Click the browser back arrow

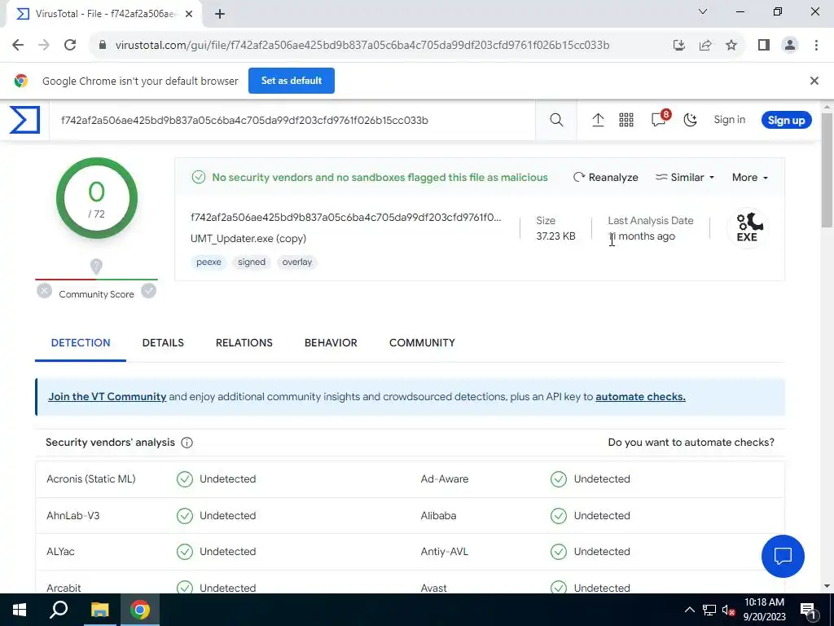coord(18,45)
